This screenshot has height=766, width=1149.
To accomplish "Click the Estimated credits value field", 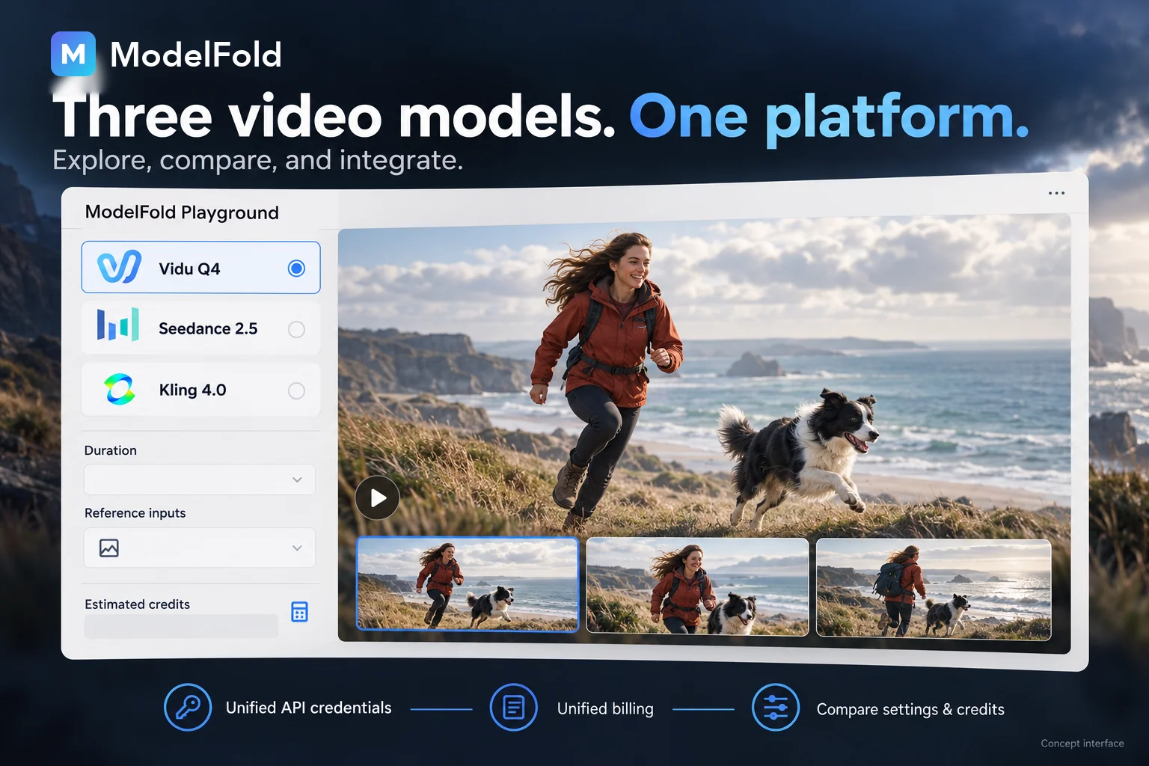I will tap(181, 626).
